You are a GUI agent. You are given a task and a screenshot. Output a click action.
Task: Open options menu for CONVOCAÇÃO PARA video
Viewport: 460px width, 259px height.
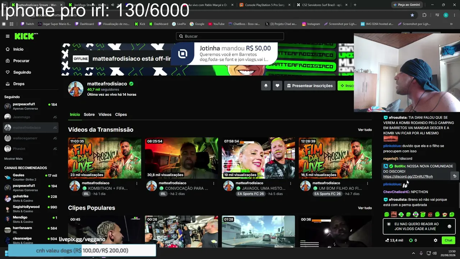[x=213, y=183]
